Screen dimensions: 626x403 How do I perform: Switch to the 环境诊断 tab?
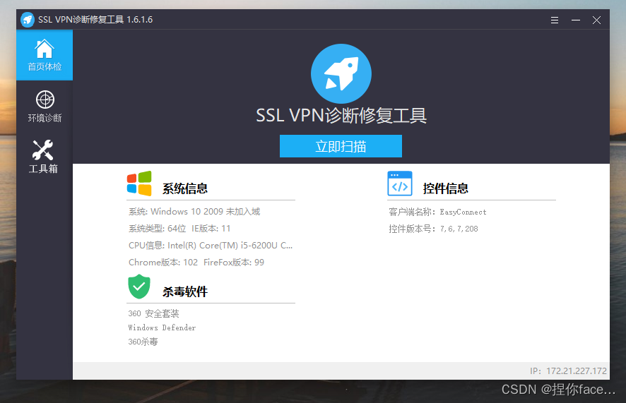coord(45,107)
